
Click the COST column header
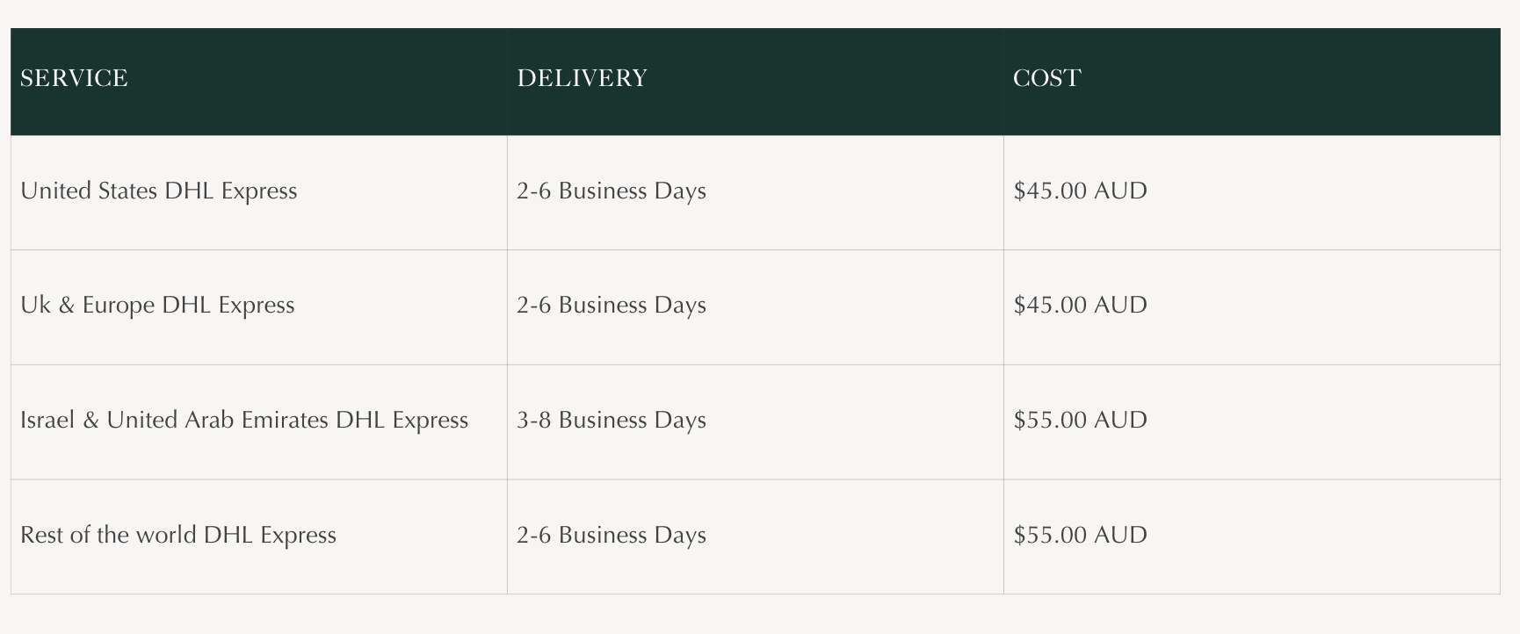1046,79
